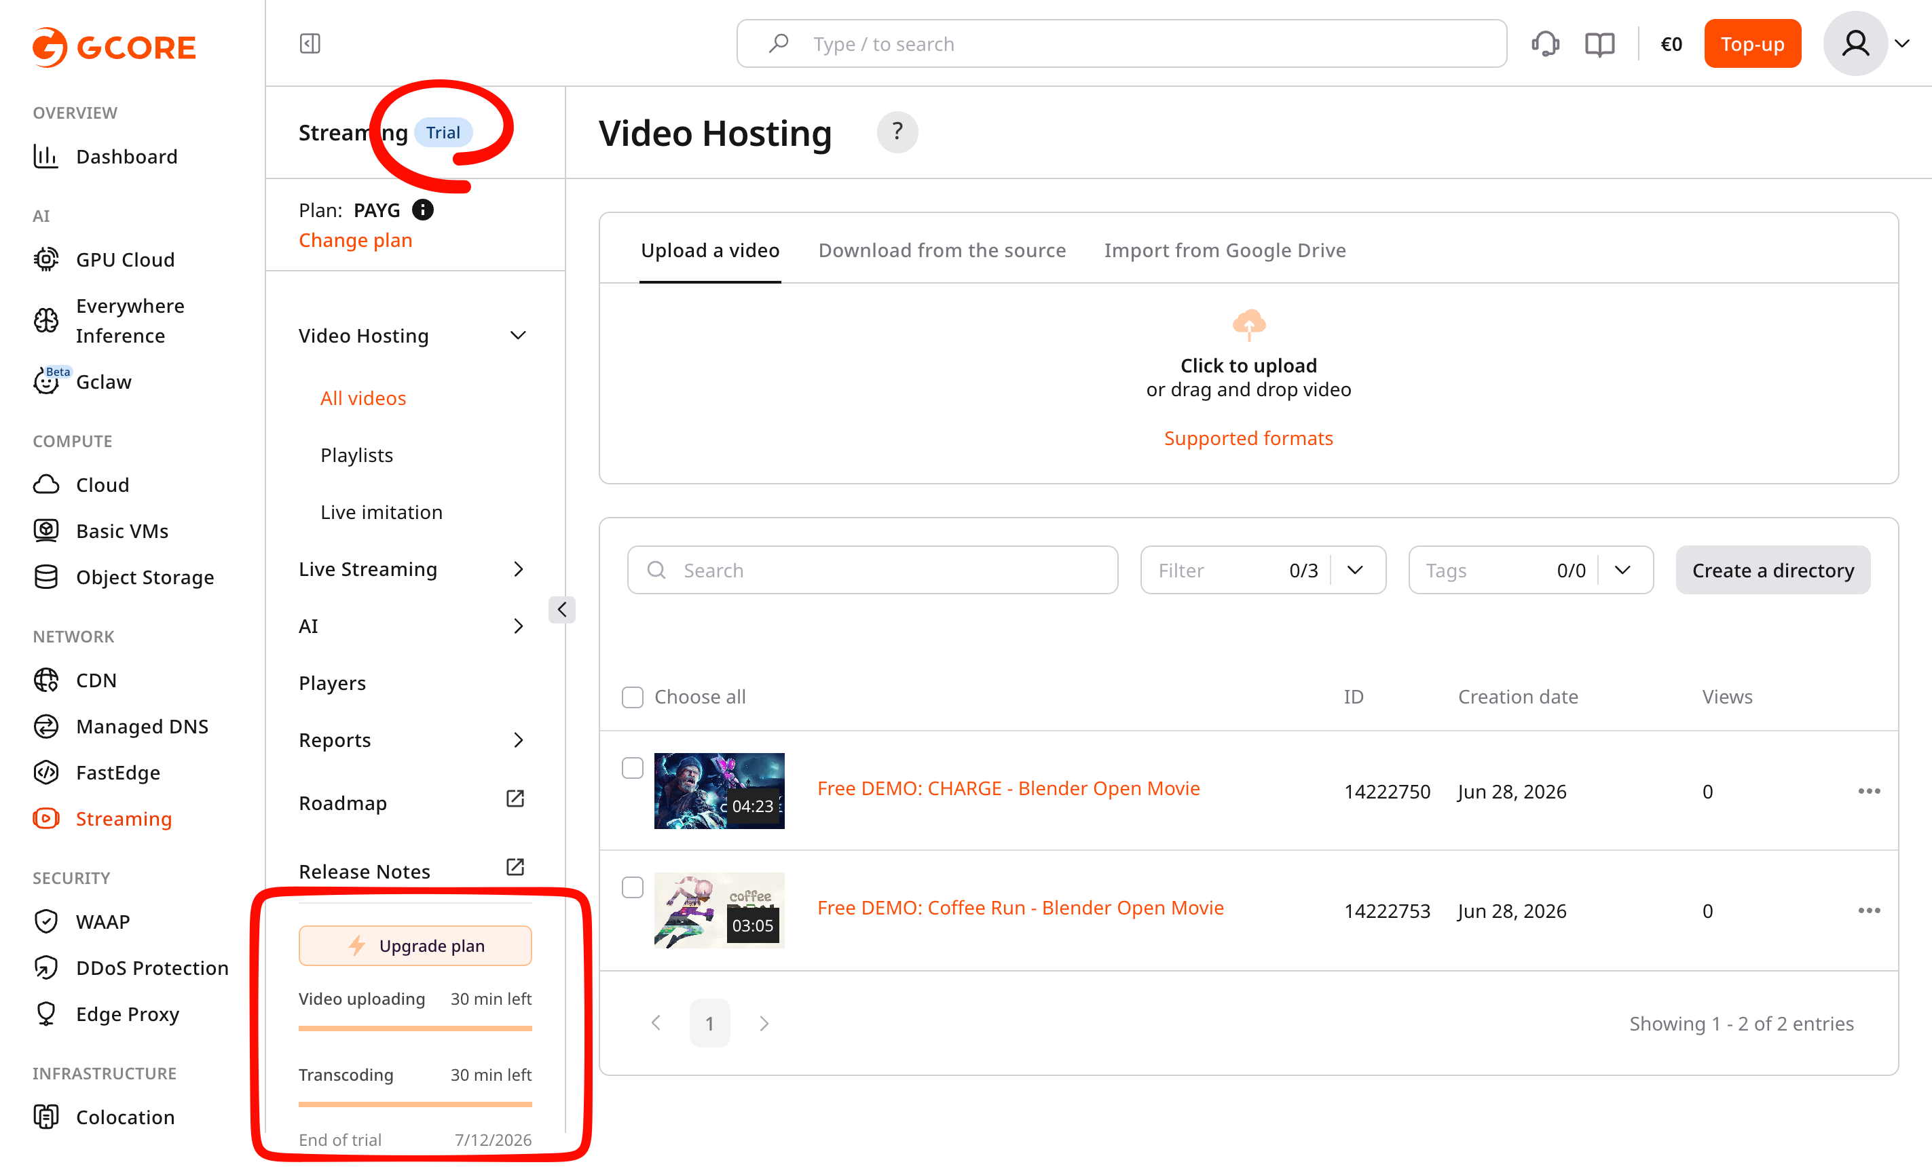Click the GPU Cloud chip icon

click(x=45, y=259)
